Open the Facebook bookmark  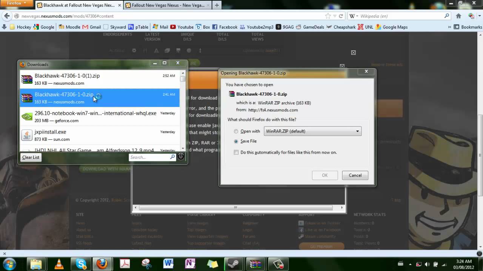point(225,27)
